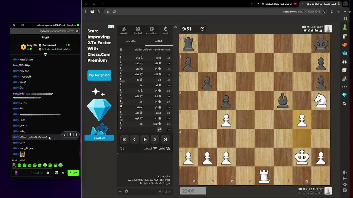Click the Try for $0.00 button
Image resolution: width=353 pixels, height=198 pixels.
tap(99, 75)
